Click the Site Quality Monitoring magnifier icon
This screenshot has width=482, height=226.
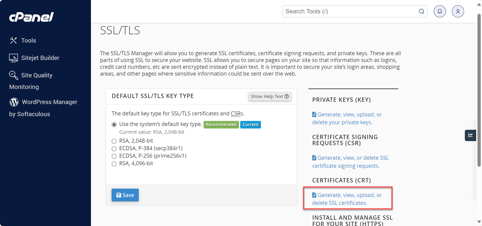tap(14, 75)
